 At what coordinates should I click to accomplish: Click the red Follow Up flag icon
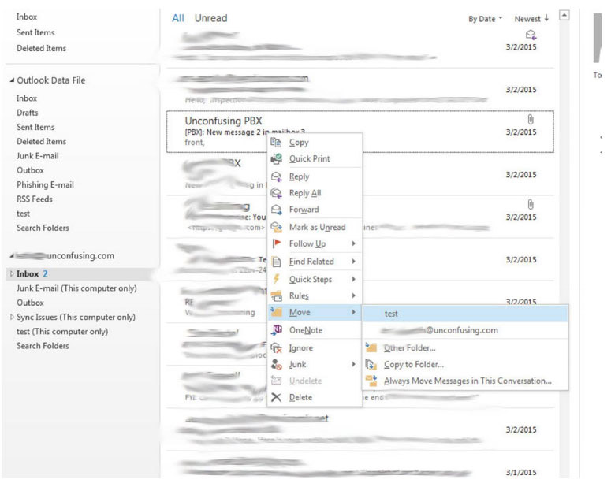[x=276, y=243]
